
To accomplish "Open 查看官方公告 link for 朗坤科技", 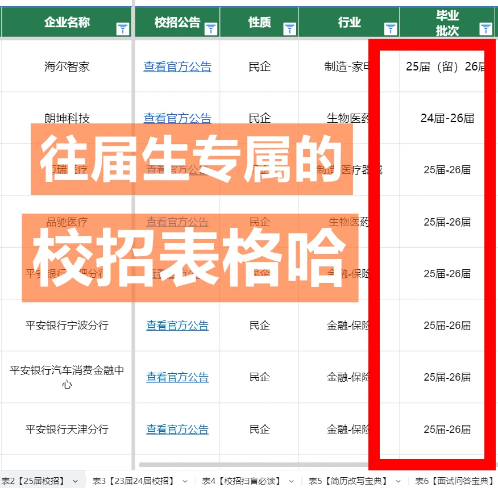I will (177, 118).
